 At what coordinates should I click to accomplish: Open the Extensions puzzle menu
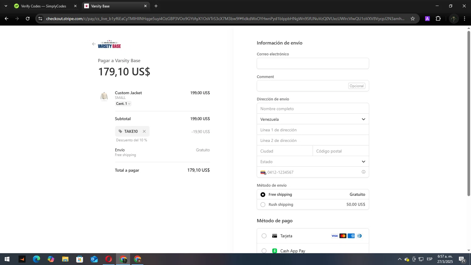click(438, 19)
